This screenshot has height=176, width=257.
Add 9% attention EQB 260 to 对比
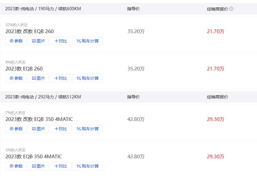coord(61,78)
